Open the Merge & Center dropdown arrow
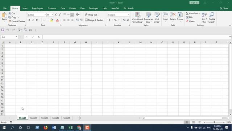 pos(105,20)
